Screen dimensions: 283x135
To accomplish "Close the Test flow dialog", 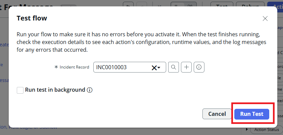I will coord(265,18).
